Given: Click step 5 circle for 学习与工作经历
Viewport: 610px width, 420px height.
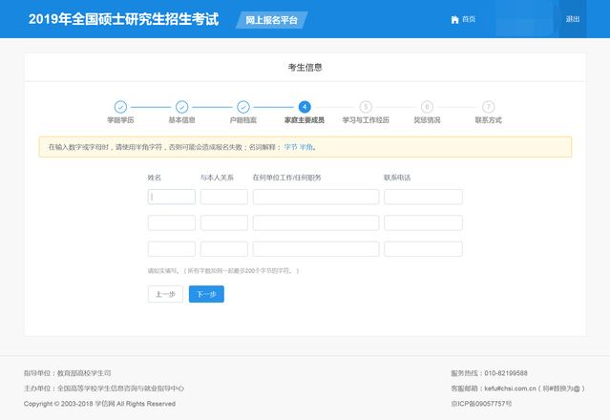Looking at the screenshot, I should tap(366, 107).
